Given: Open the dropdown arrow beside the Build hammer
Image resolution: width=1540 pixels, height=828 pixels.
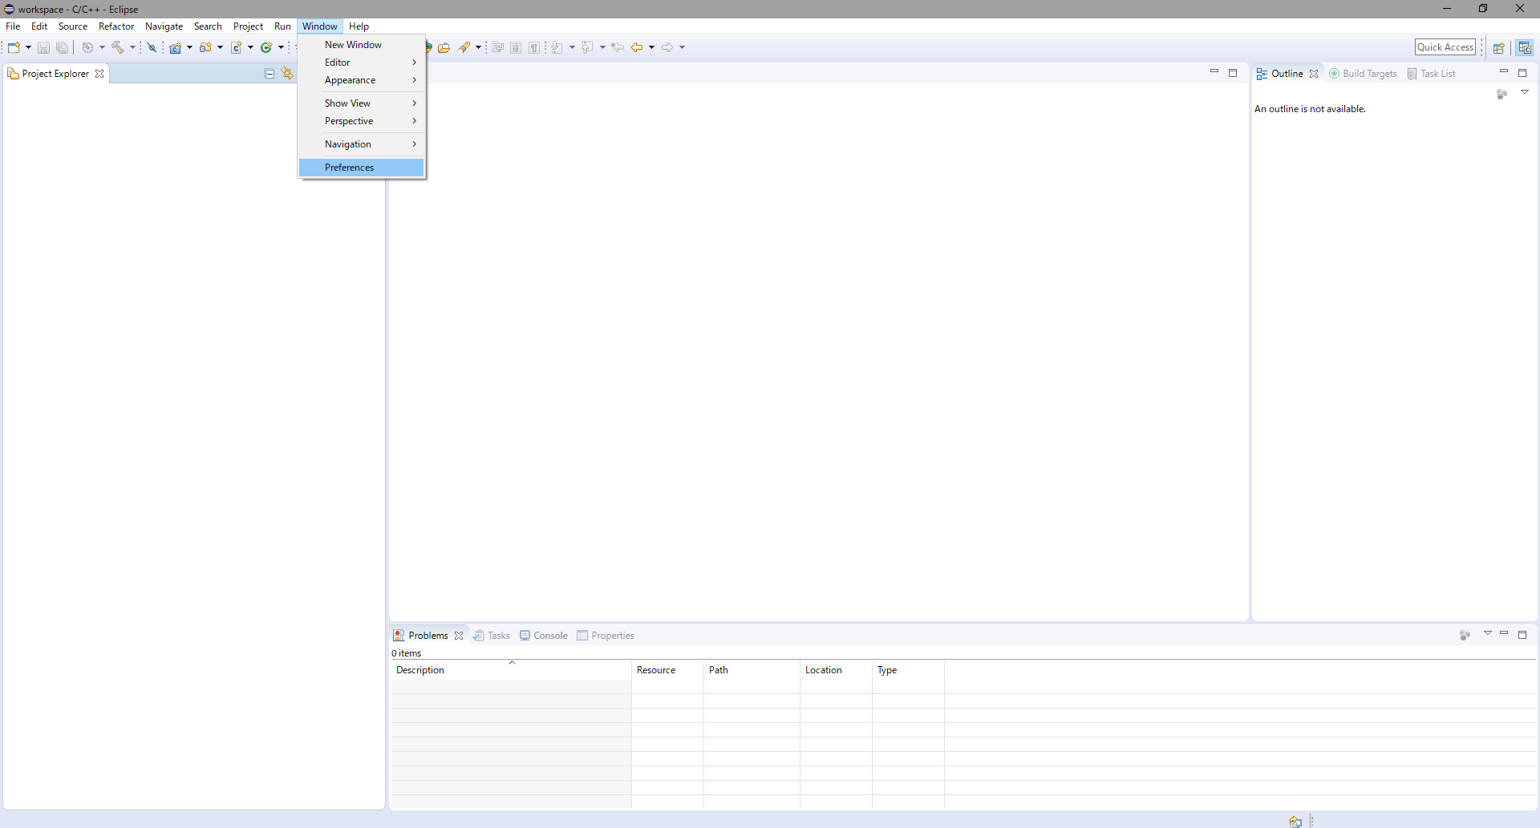Looking at the screenshot, I should 133,47.
